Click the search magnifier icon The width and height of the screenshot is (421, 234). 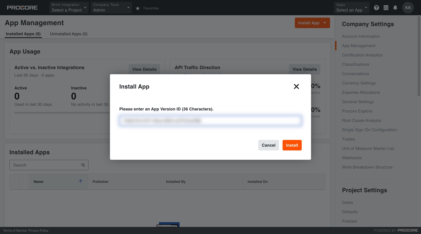pyautogui.click(x=83, y=165)
